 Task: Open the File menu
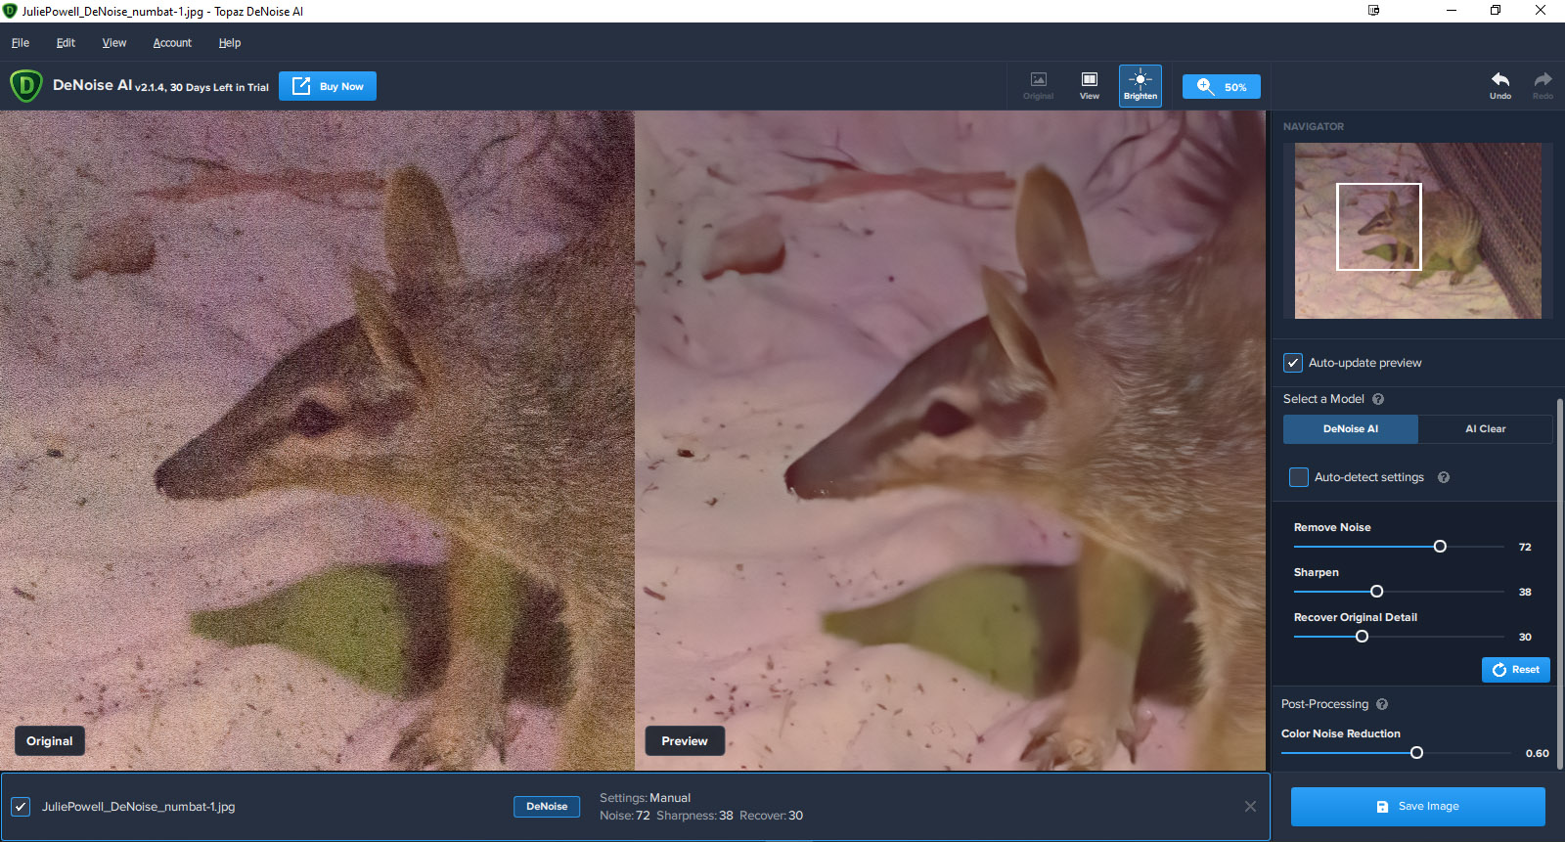pyautogui.click(x=21, y=43)
